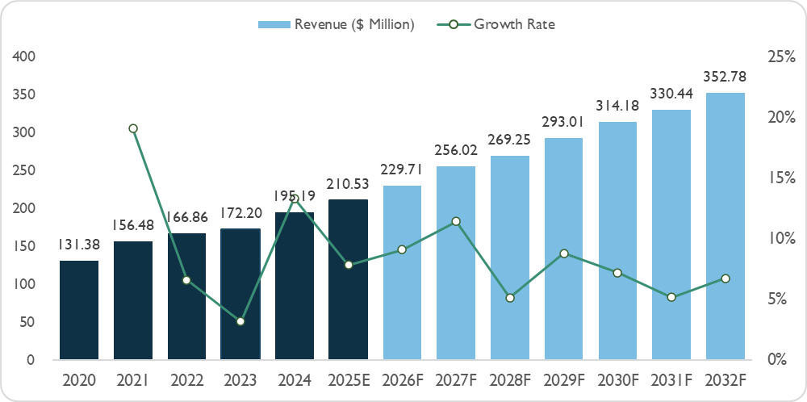
Task: Click the 2020 revenue bar
Action: click(79, 310)
